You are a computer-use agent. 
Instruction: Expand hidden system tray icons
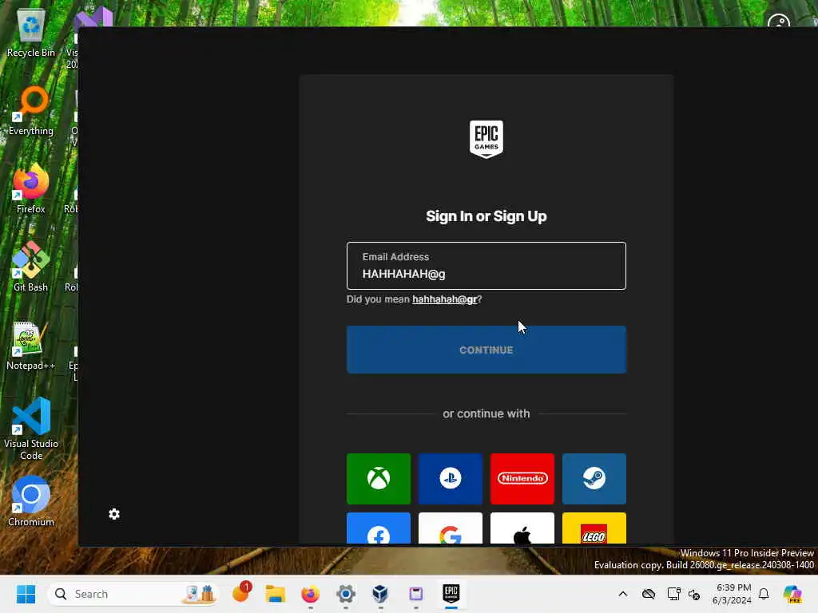(623, 594)
